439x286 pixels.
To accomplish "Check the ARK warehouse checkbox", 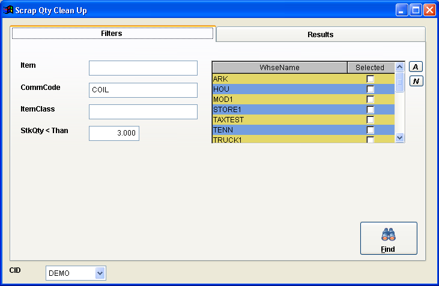I will coord(370,79).
